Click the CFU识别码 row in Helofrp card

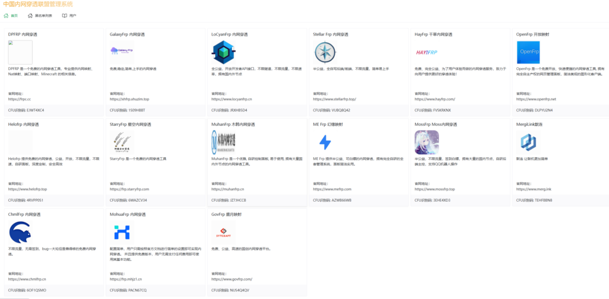pyautogui.click(x=54, y=201)
